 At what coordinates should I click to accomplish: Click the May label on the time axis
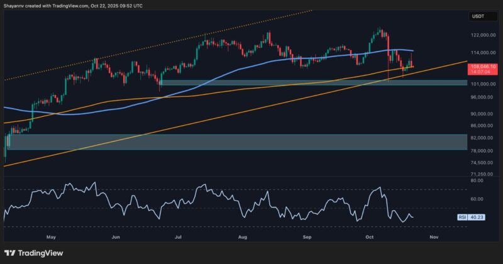point(52,238)
